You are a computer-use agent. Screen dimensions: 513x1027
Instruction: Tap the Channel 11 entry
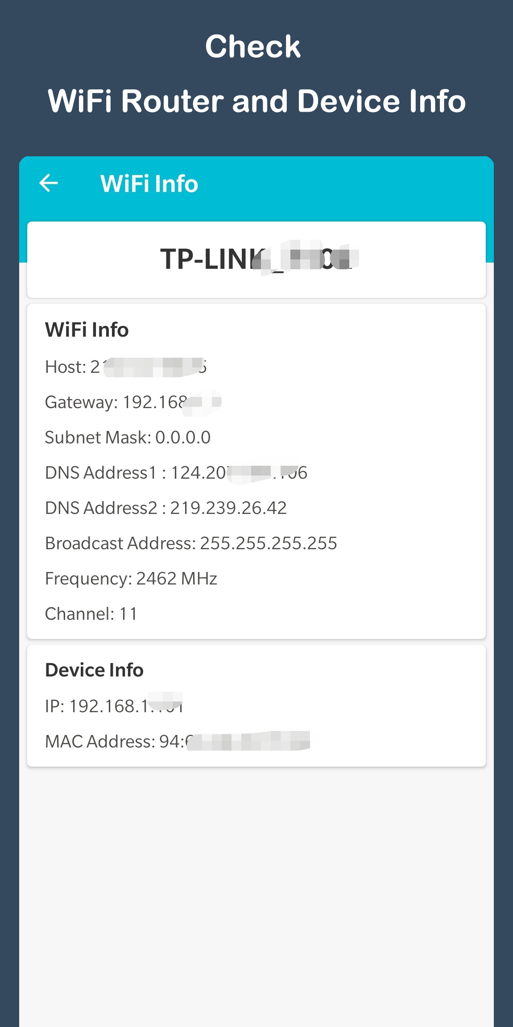[x=91, y=614]
